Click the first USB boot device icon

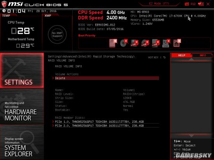[x=135, y=43]
